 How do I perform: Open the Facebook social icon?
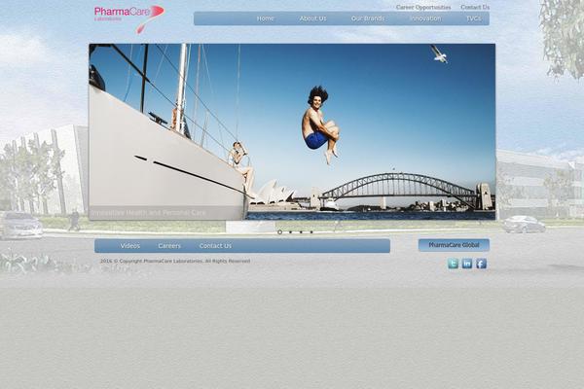481,264
